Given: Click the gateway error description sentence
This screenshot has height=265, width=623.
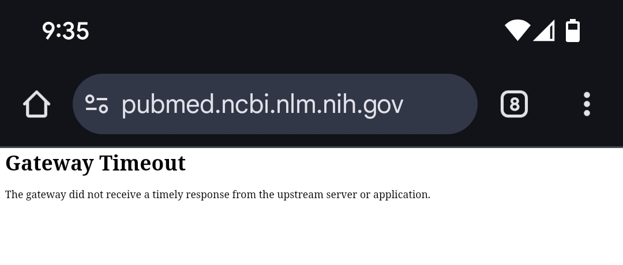Looking at the screenshot, I should 217,195.
